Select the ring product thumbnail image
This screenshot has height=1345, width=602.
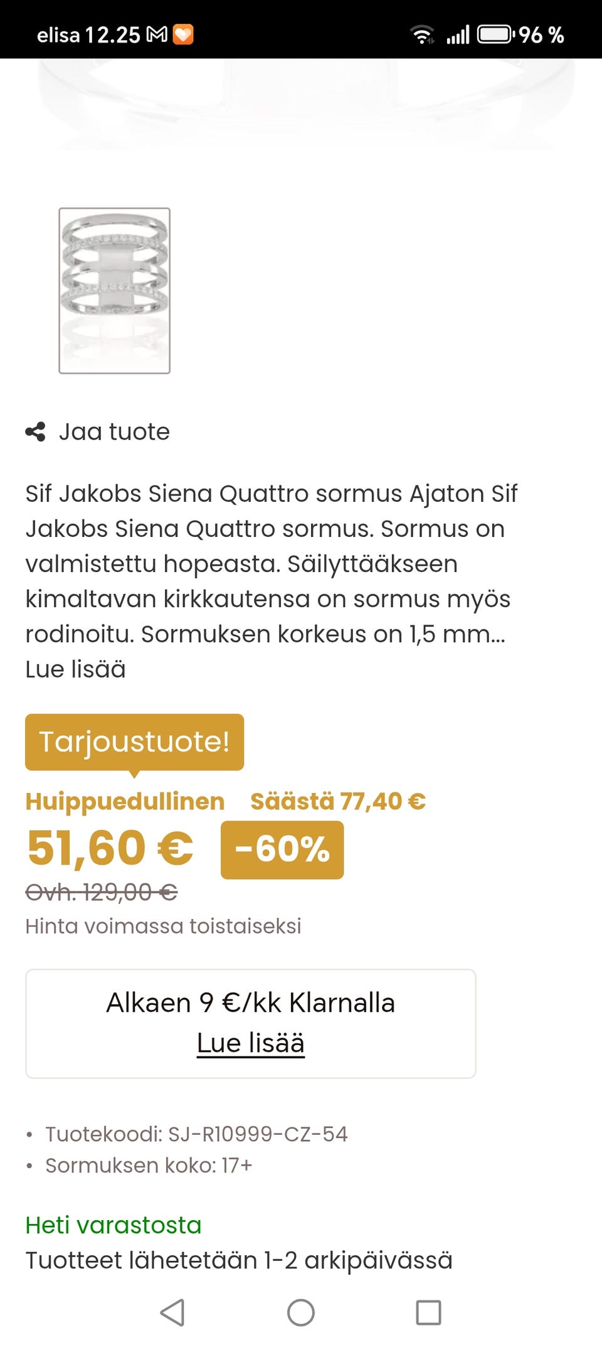coord(114,290)
